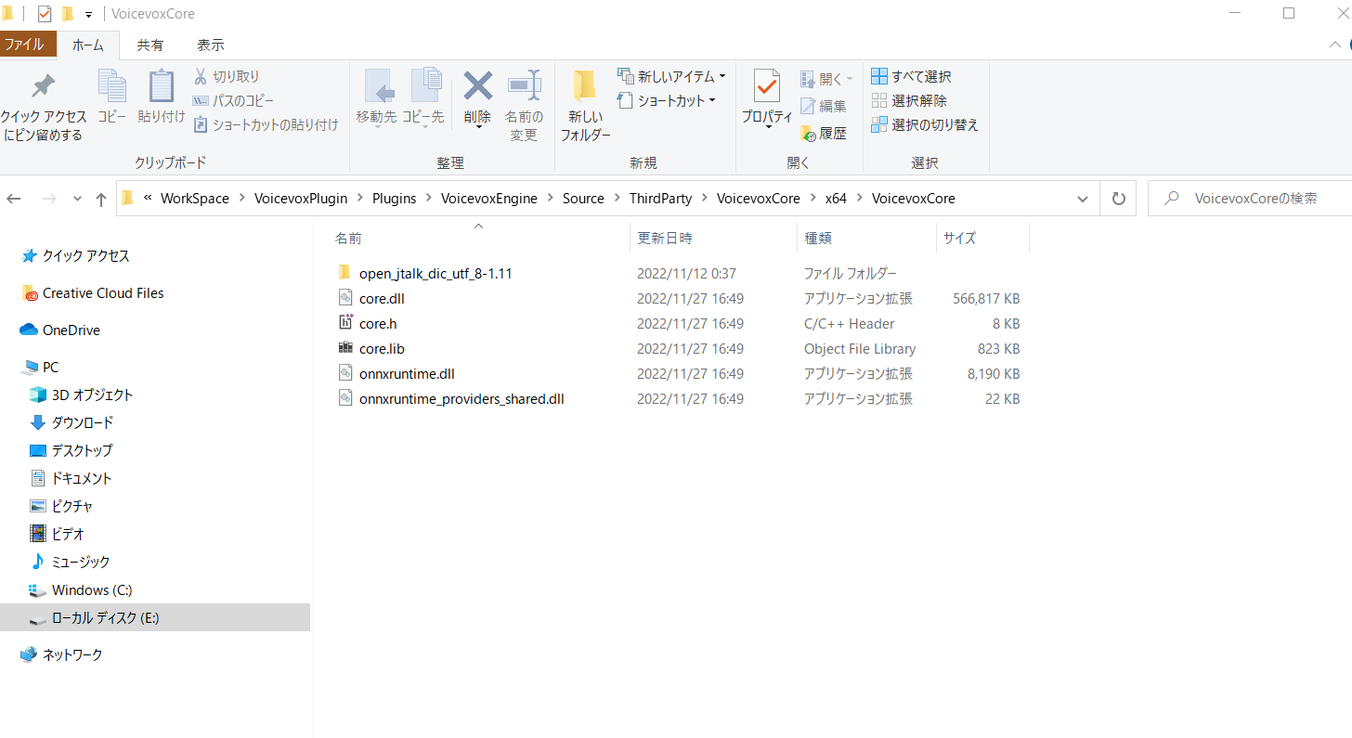Image resolution: width=1352 pixels, height=738 pixels.
Task: Click Select none (選択解除)
Action: point(909,100)
